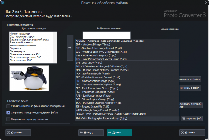Screen dimensions: 209x140
Task: Click the gear icon on Корзина файл button
Action: 184,118
